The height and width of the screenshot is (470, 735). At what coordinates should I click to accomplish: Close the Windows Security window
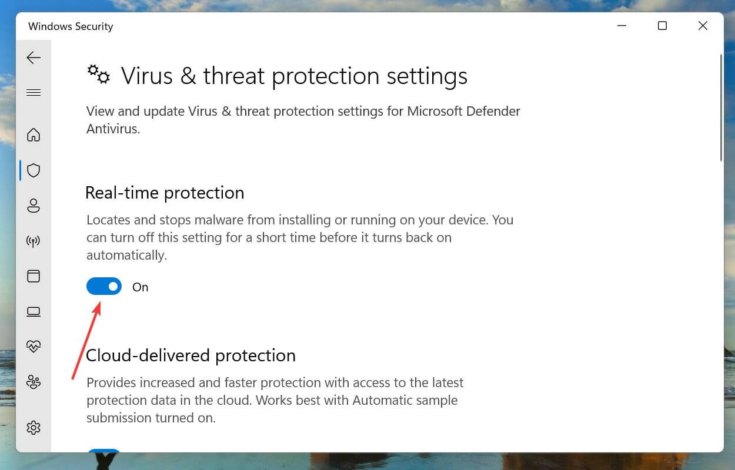[703, 26]
